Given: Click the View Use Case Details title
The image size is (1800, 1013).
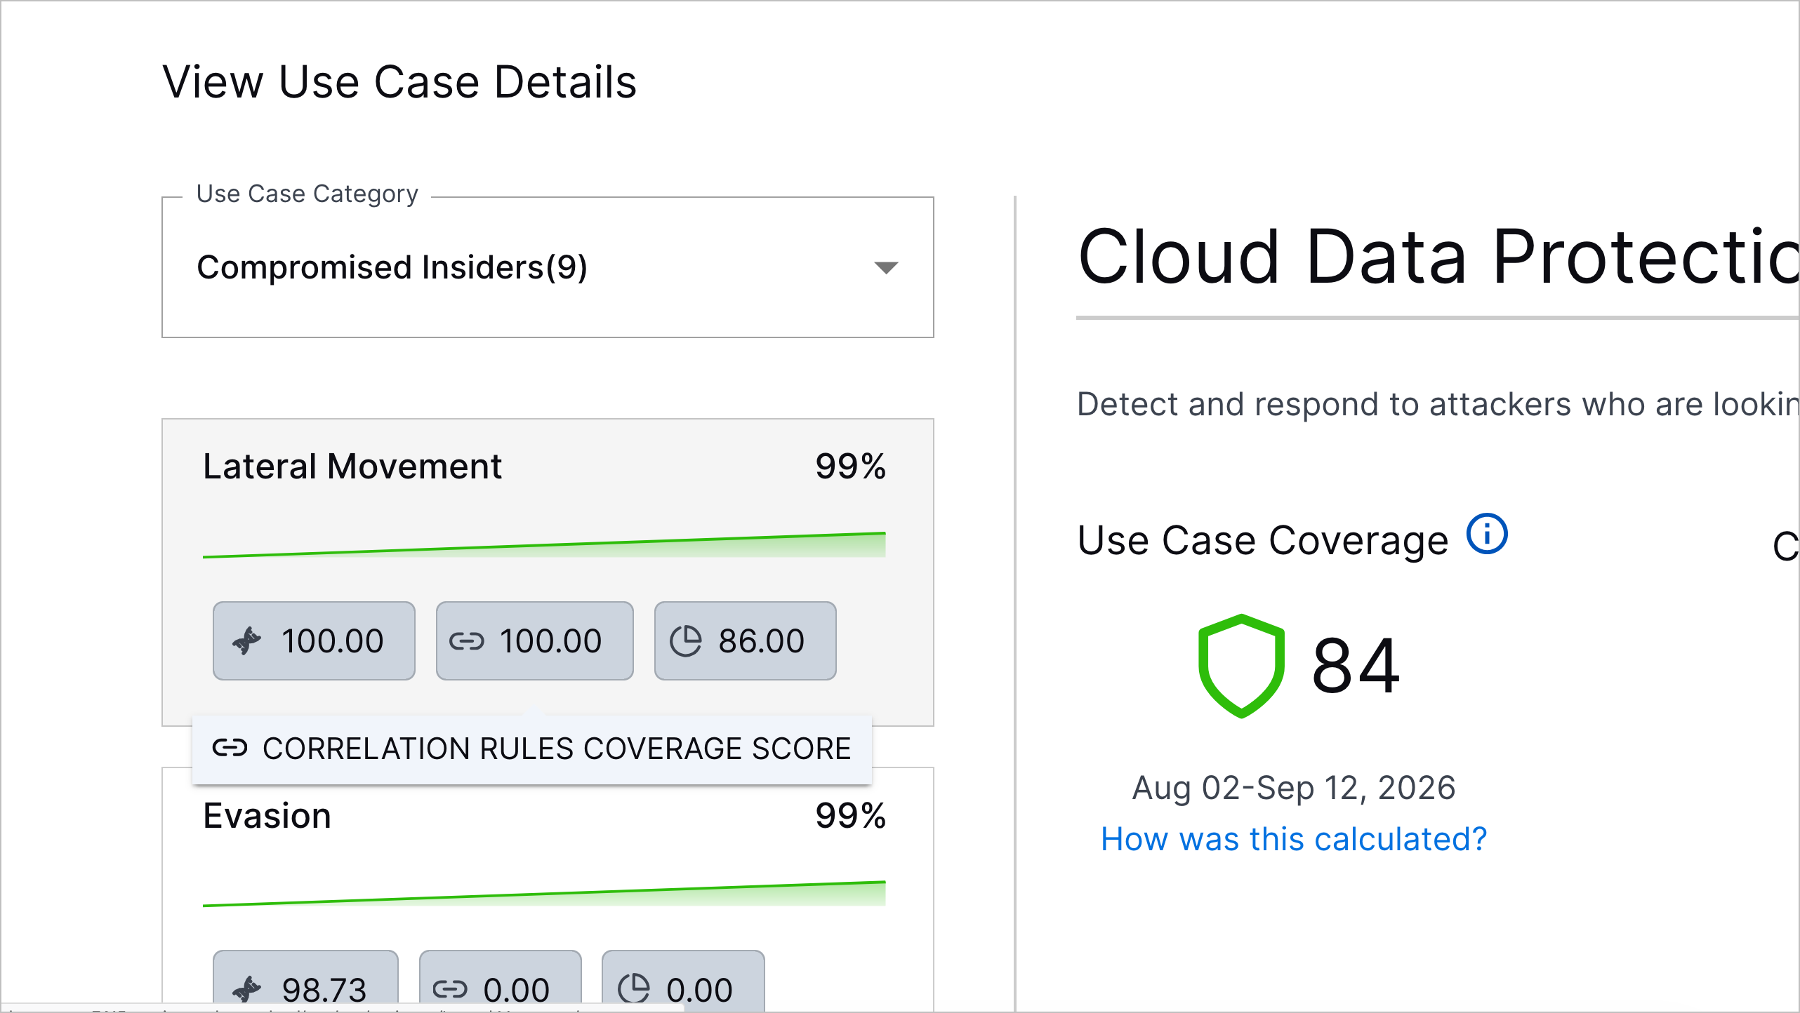Looking at the screenshot, I should point(399,82).
